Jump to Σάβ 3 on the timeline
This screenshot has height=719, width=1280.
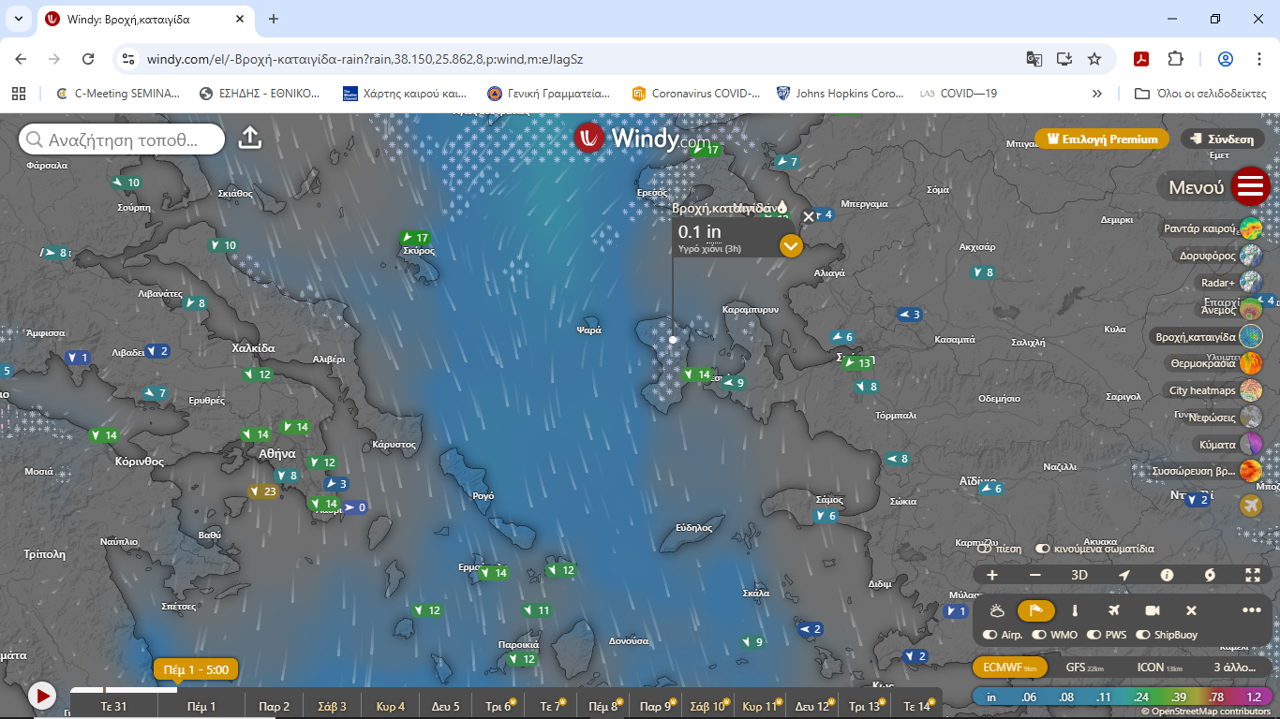pos(333,706)
